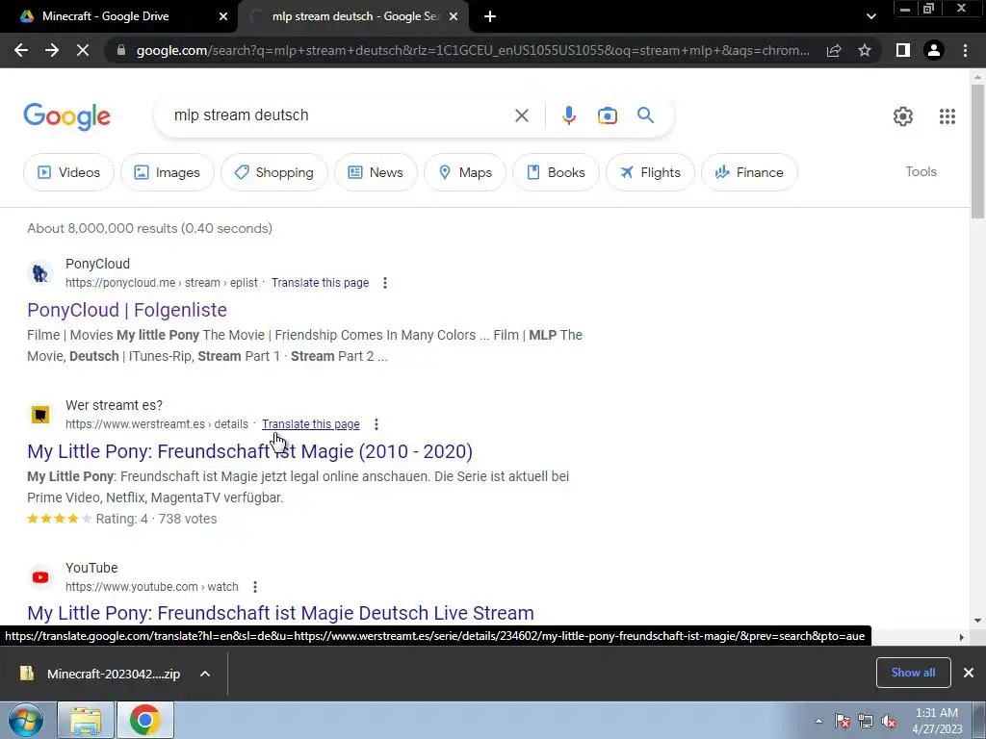986x739 pixels.
Task: Share this page from the address bar
Action: (834, 50)
